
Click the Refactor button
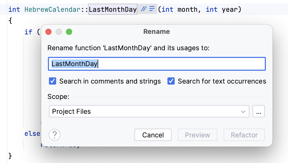tap(244, 135)
